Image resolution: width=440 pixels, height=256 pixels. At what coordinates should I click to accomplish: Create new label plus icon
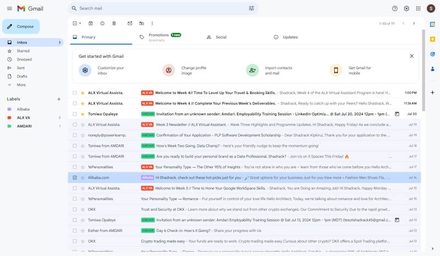59,99
